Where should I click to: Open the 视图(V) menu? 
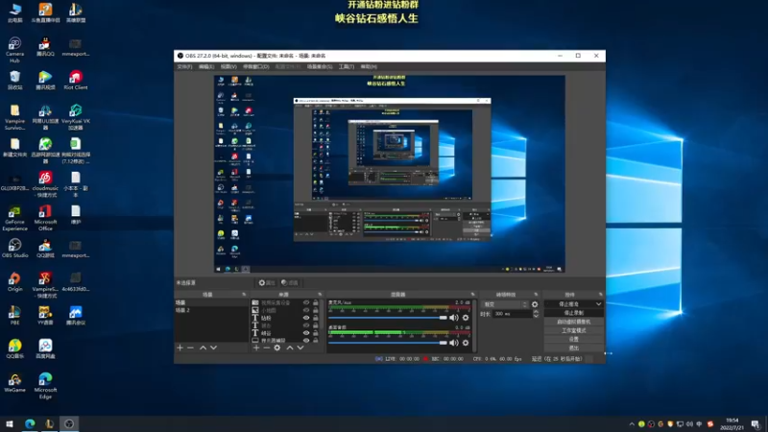(228, 66)
